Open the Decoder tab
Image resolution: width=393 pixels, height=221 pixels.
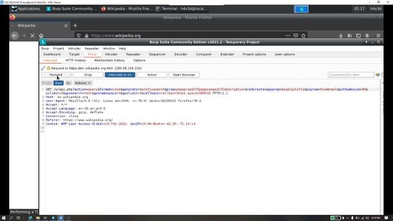[x=181, y=54]
